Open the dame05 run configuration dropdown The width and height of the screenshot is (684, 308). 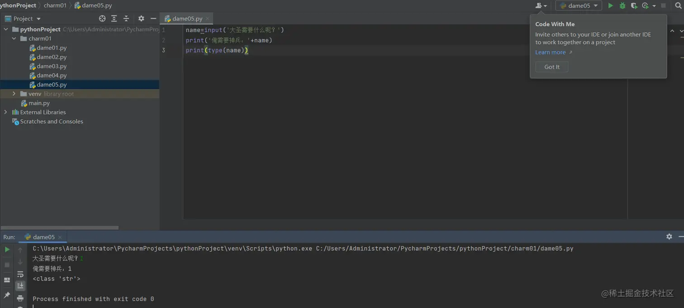pyautogui.click(x=579, y=6)
